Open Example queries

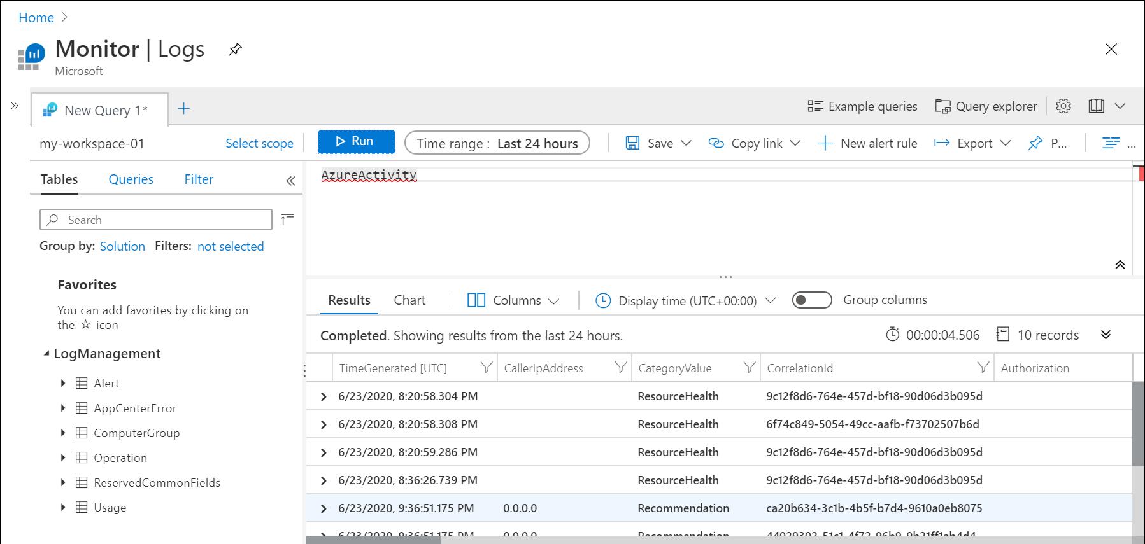pyautogui.click(x=862, y=106)
